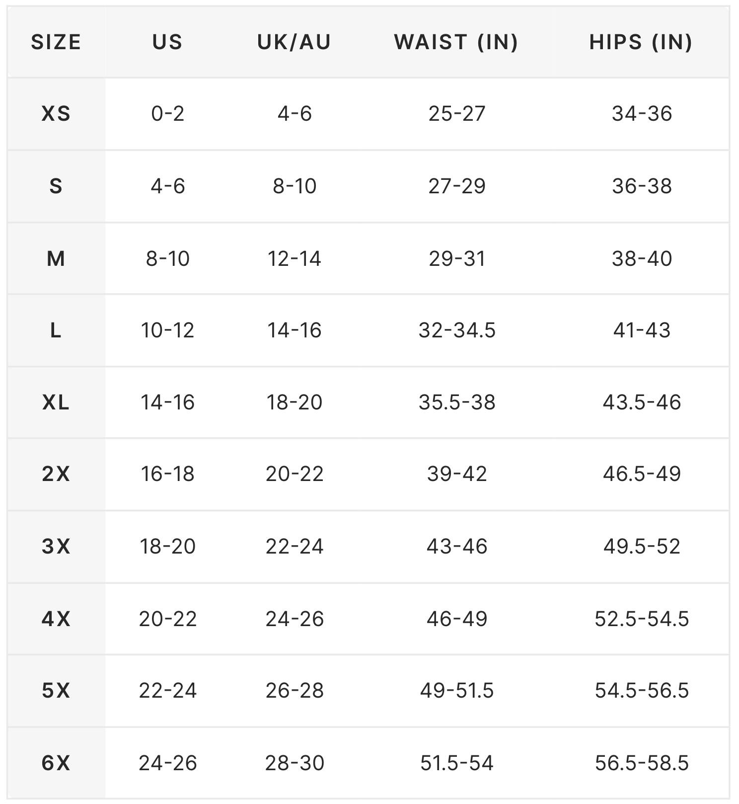The image size is (739, 804).
Task: Click the L size row label
Action: [56, 330]
